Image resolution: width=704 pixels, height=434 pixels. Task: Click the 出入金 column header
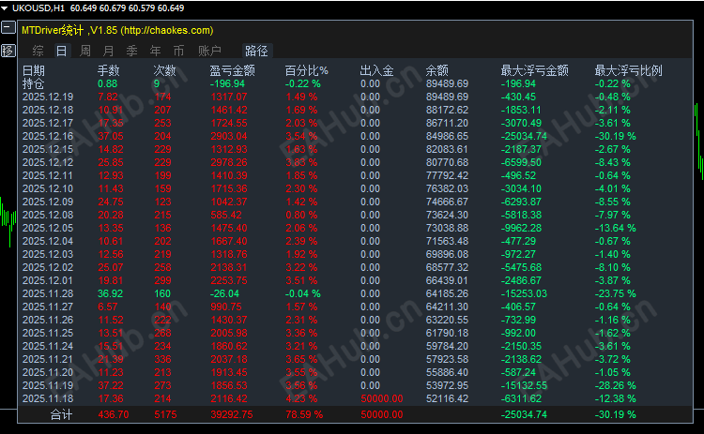coord(376,70)
